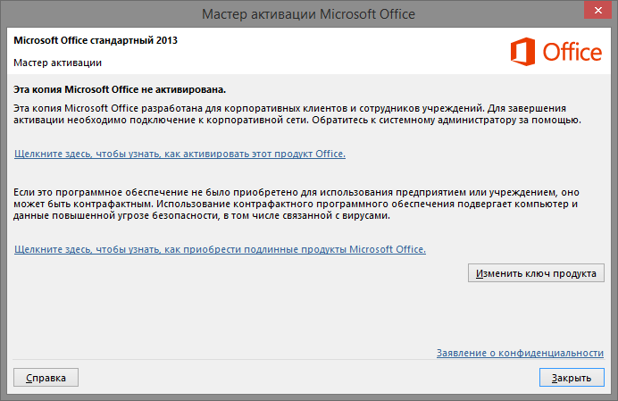Image resolution: width=618 pixels, height=401 pixels.
Task: Click the Office wordmark next to logo
Action: [571, 53]
